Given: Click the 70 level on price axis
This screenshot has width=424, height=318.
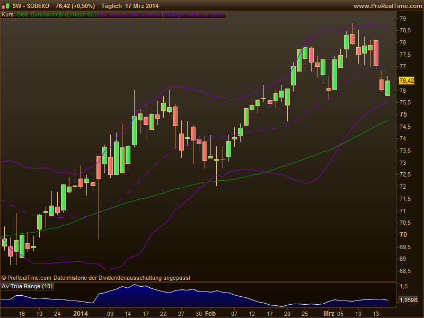Looking at the screenshot, I should [x=403, y=235].
